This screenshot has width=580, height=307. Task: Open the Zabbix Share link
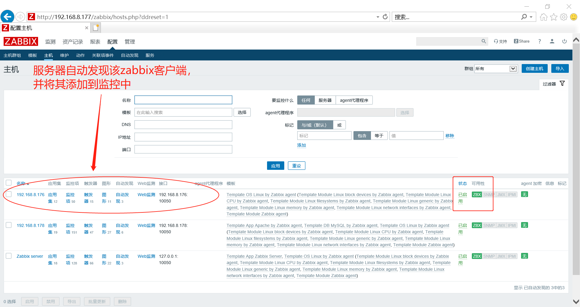[x=522, y=41]
